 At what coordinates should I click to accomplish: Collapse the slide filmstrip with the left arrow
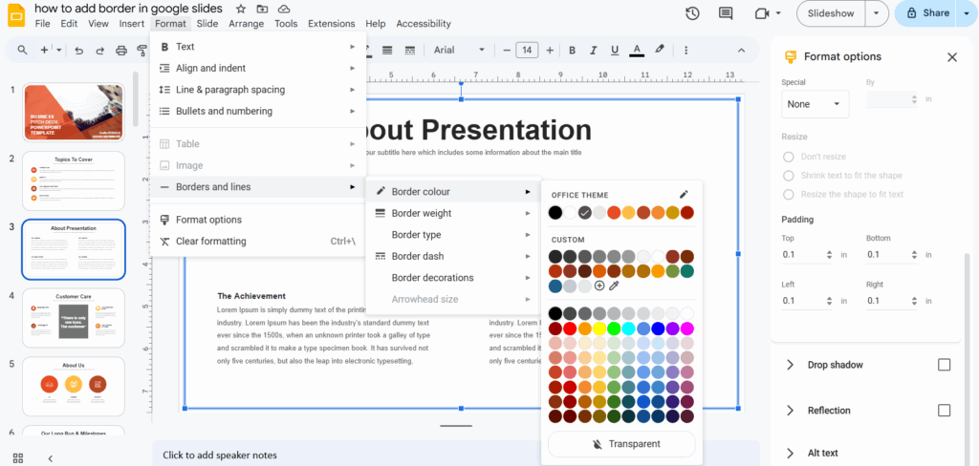coord(51,458)
